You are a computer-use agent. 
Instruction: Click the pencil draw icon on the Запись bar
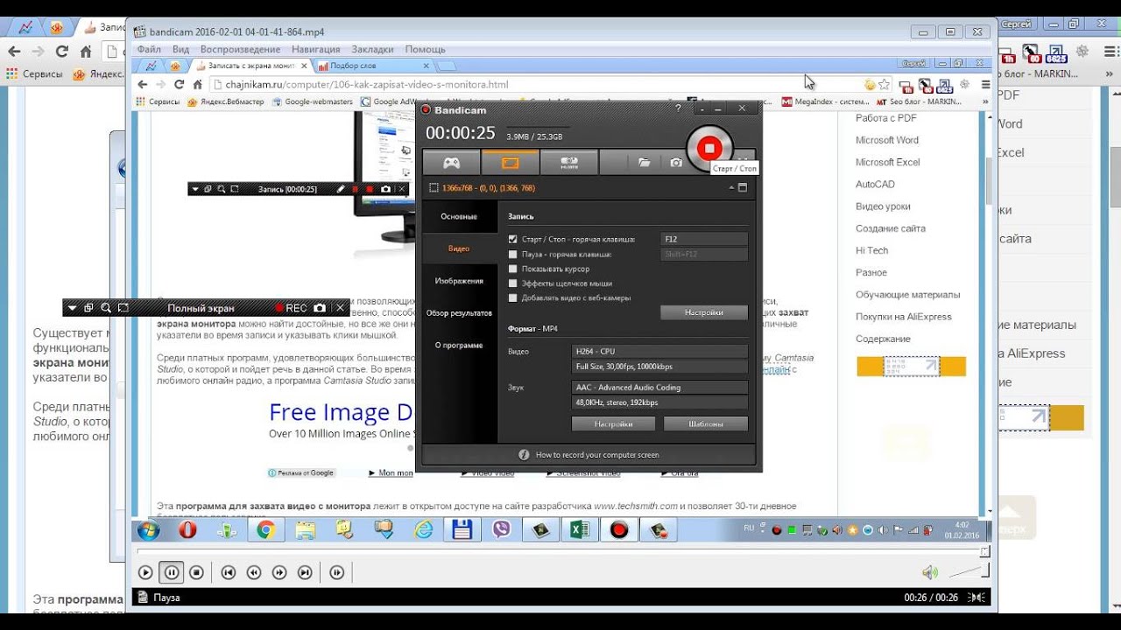[x=341, y=189]
